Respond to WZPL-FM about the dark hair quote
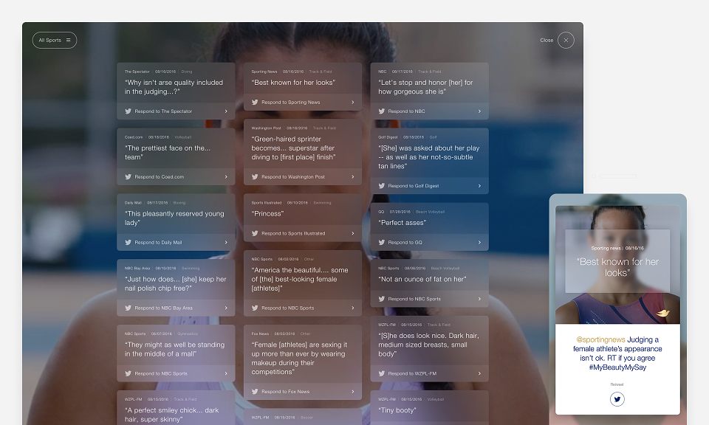The width and height of the screenshot is (709, 425). (x=429, y=373)
